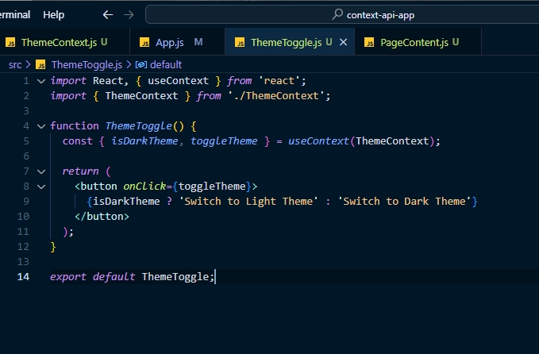
Task: Click the breadcrumb symbol icon before default
Action: point(141,64)
